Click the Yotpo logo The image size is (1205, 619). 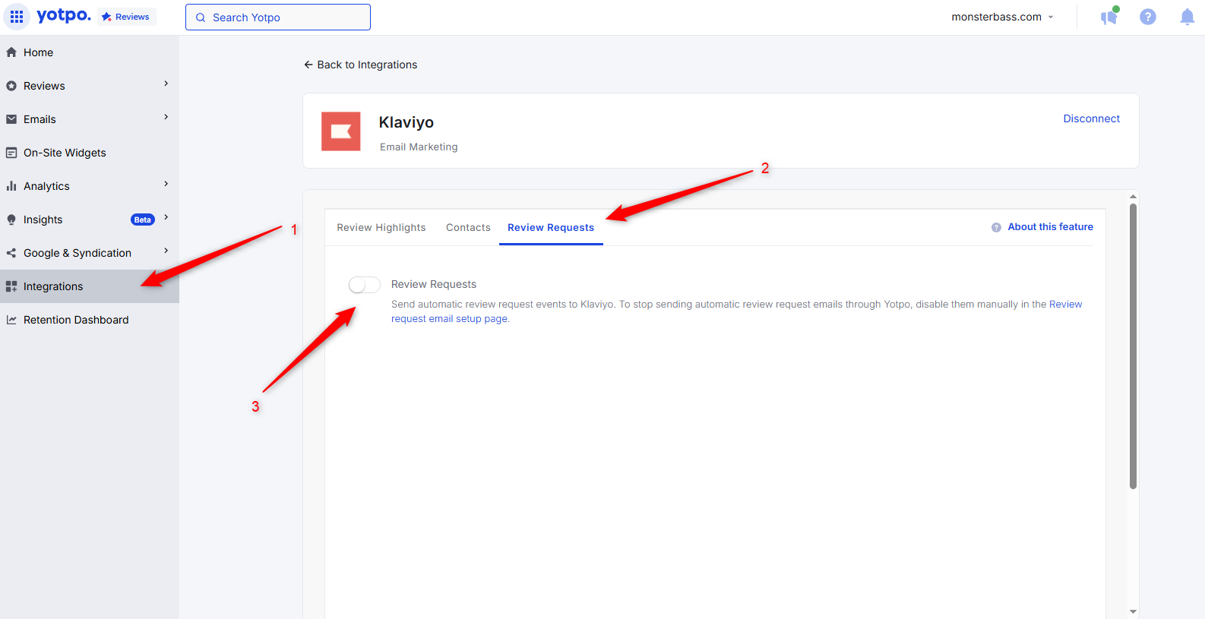coord(64,15)
